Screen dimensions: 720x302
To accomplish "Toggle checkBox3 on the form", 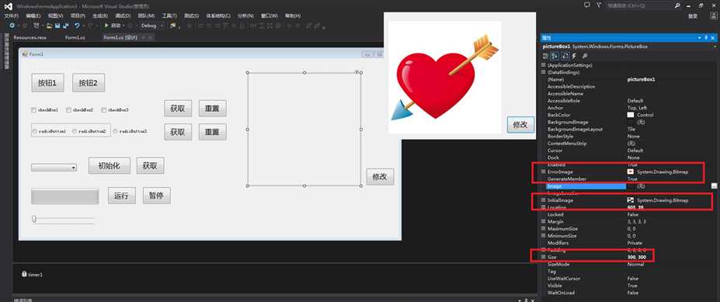I will point(104,110).
